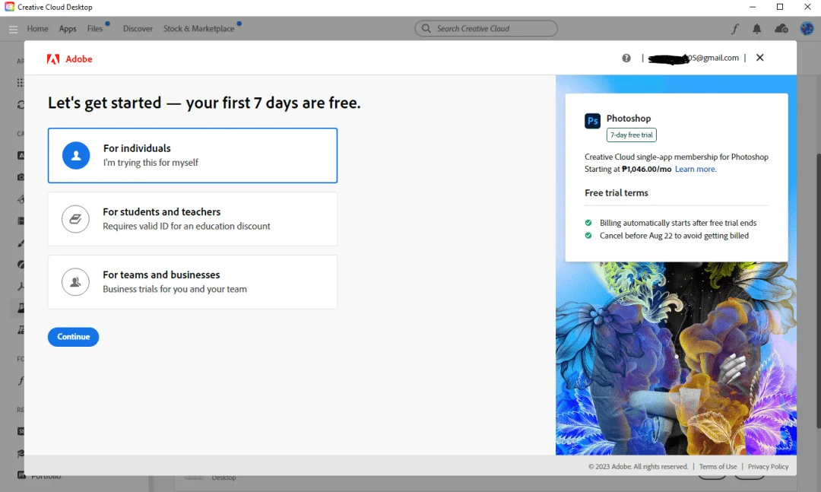The height and width of the screenshot is (492, 821).
Task: Open the Discover tab
Action: click(138, 29)
